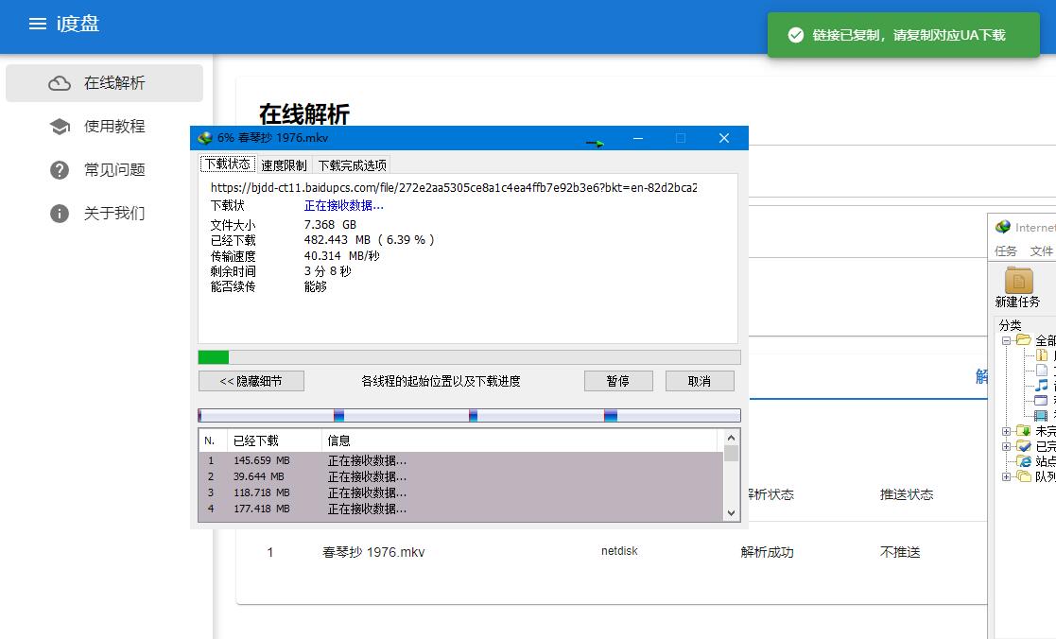Open the 下载完成选项 tab

(352, 164)
